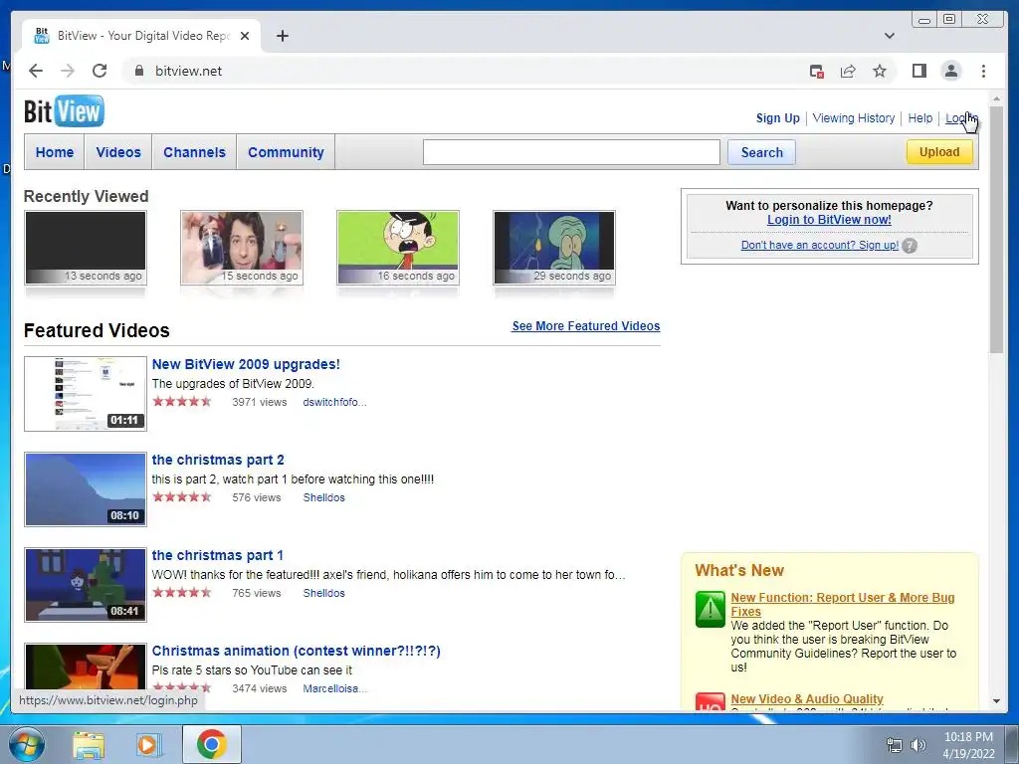This screenshot has height=764, width=1019.
Task: Go back with the browser back arrow
Action: click(36, 71)
